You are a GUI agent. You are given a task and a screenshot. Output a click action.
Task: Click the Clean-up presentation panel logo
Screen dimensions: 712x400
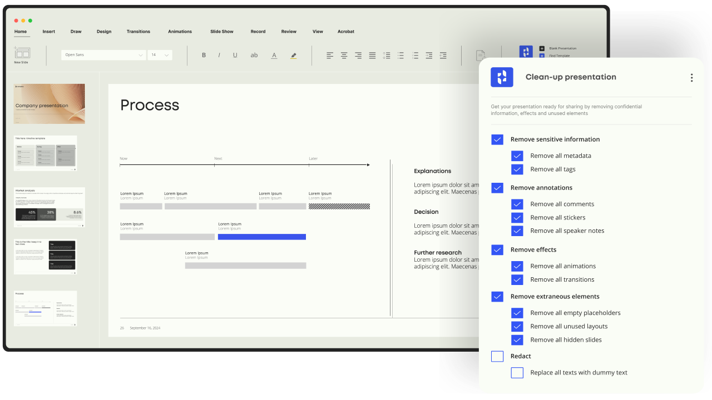click(x=502, y=77)
